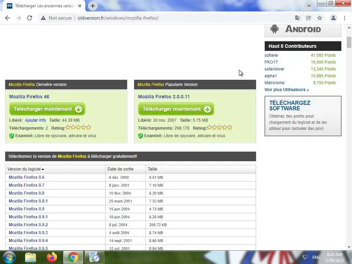This screenshot has width=352, height=264.
Task: Open Mozilla Firefox 0.8 version link
Action: pos(26,193)
